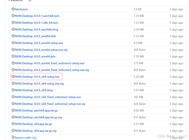Image resolution: width=189 pixels, height=140 pixels.
Task: Click the 5.57 MB size value
Action: [x=139, y=90]
